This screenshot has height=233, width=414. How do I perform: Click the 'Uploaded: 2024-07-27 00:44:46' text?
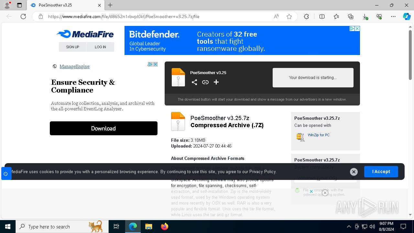(201, 146)
